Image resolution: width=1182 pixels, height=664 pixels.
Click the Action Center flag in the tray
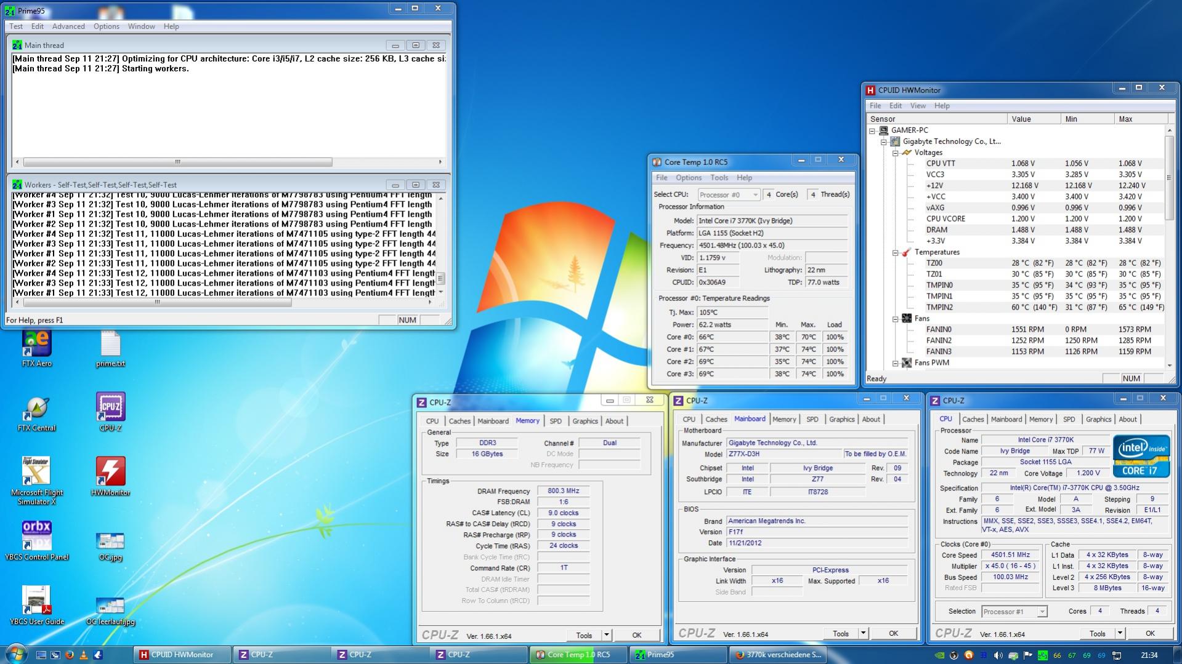point(1027,655)
